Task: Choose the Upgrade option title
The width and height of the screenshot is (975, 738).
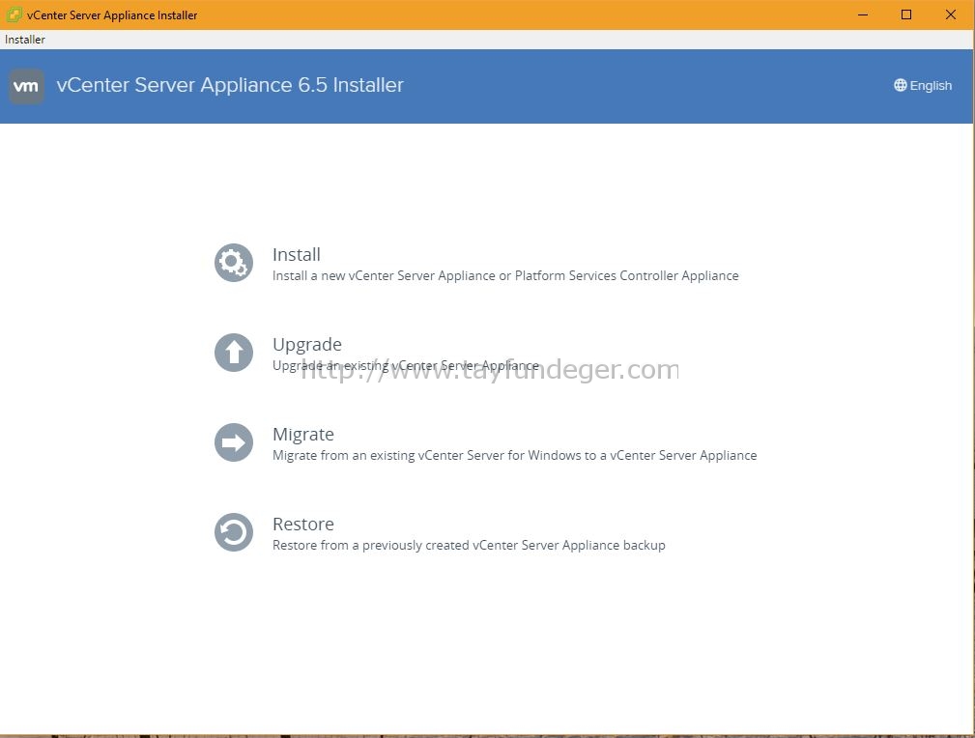Action: (x=307, y=345)
